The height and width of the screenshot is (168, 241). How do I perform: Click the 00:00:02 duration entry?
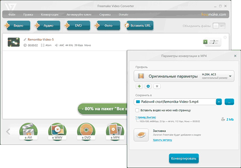click(x=31, y=45)
